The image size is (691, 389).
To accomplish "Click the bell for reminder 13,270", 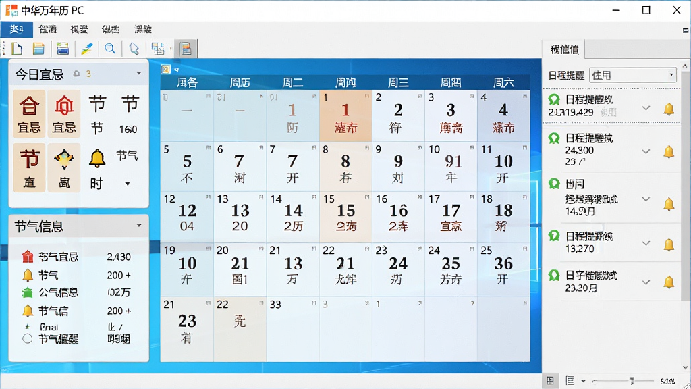I will pyautogui.click(x=669, y=244).
